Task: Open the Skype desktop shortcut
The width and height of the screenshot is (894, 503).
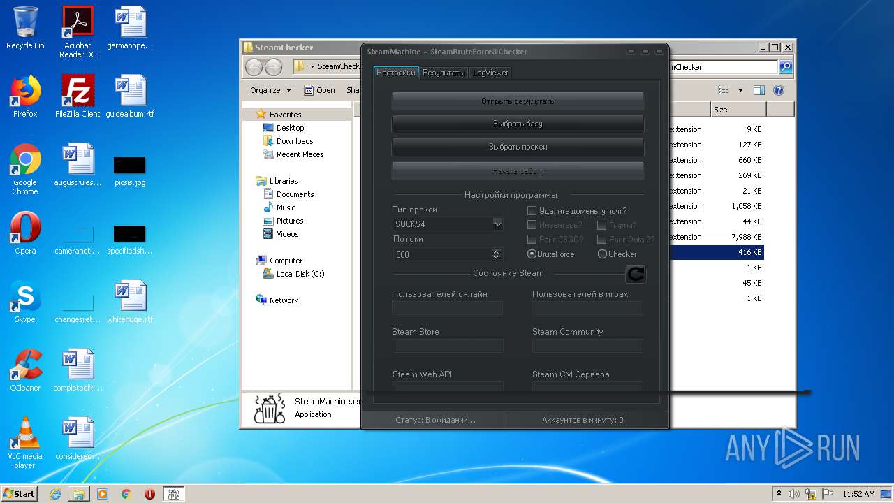Action: point(25,302)
